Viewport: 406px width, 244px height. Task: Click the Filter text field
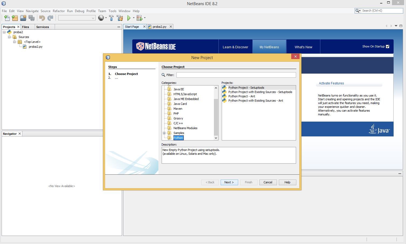236,75
